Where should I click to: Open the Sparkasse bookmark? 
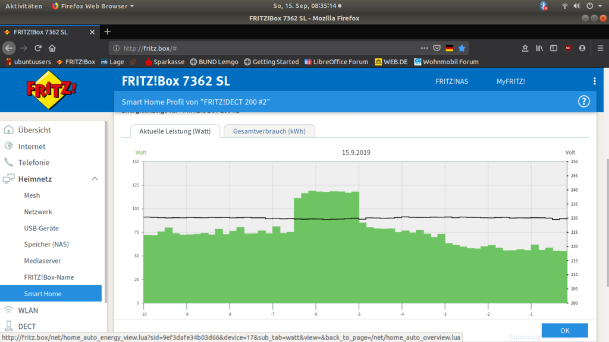(165, 62)
